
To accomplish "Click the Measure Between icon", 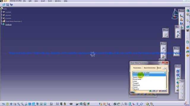I will coord(57,104).
